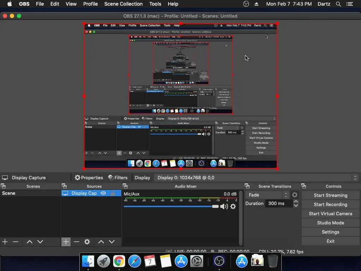Add a new source with plus icon
Image resolution: width=361 pixels, height=271 pixels.
click(x=66, y=242)
